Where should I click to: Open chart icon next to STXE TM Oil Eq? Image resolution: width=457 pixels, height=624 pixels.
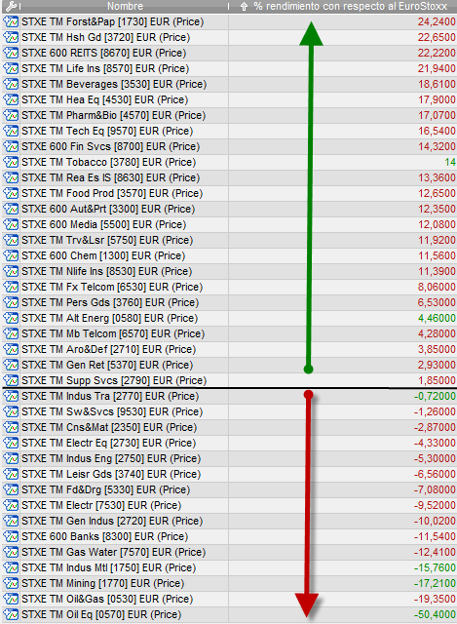click(x=11, y=614)
